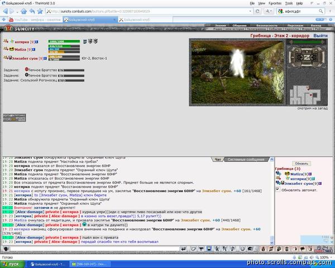
Task: Reload the page with refresh button
Action: point(257,11)
